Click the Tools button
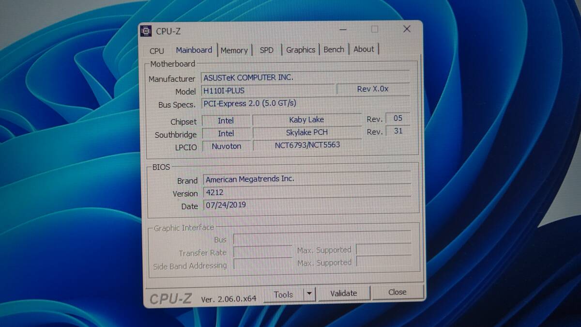 point(283,295)
